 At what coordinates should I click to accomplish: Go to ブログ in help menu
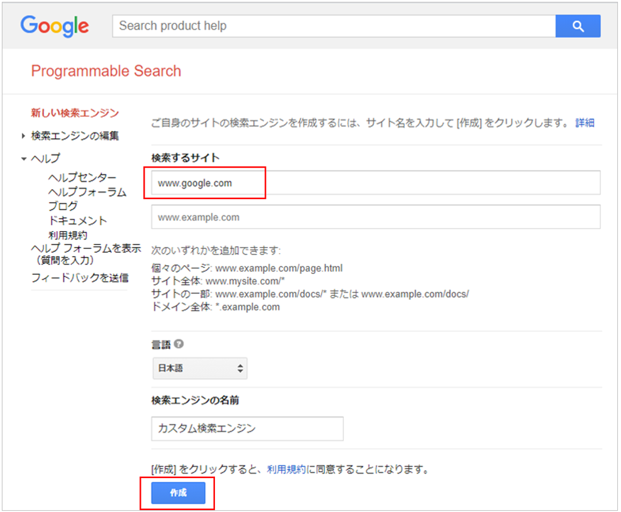[63, 206]
